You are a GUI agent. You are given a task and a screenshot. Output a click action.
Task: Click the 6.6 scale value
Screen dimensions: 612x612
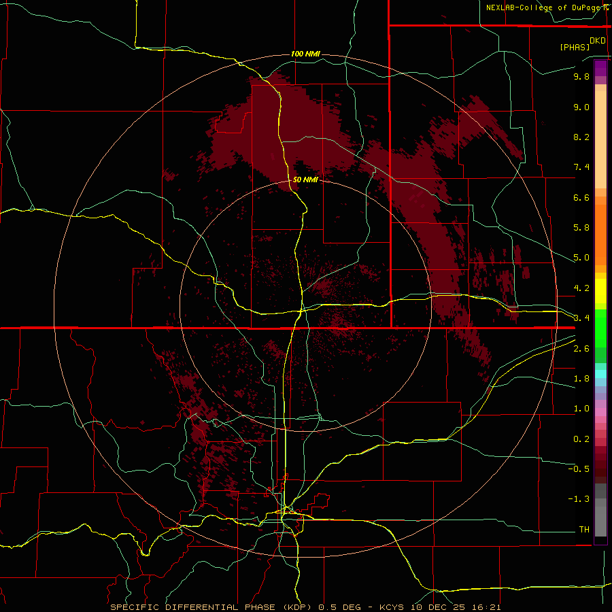(x=581, y=197)
